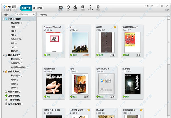Select RAR/ZIP(1) category
Image resolution: width=171 pixels, height=118 pixels.
(16, 39)
